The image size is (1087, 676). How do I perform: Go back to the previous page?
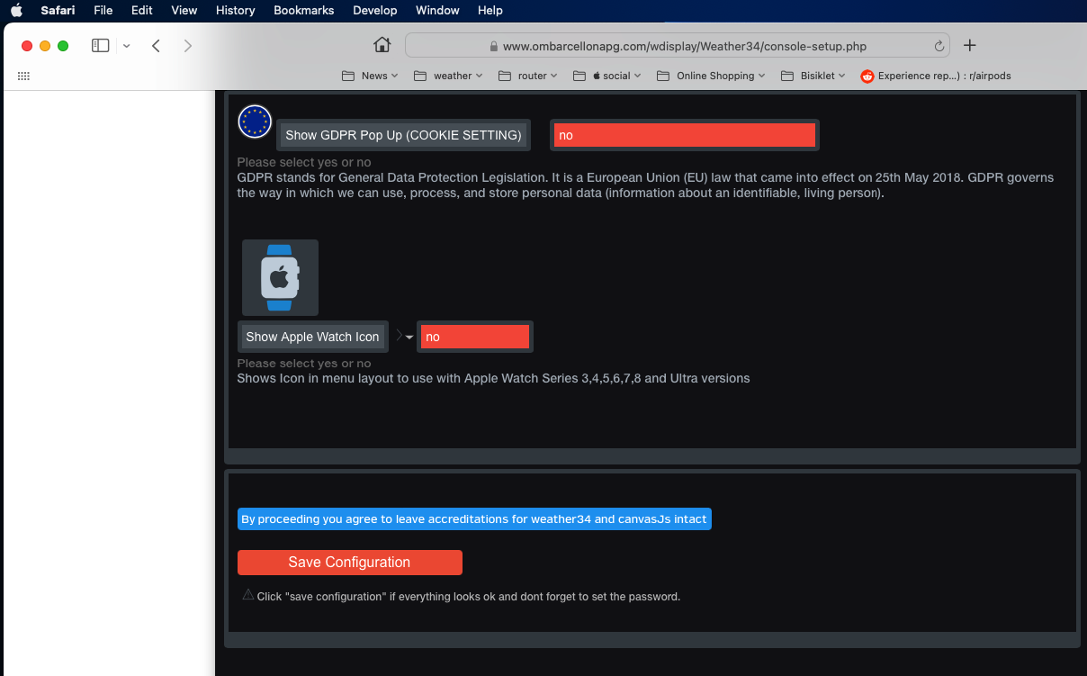coord(156,46)
